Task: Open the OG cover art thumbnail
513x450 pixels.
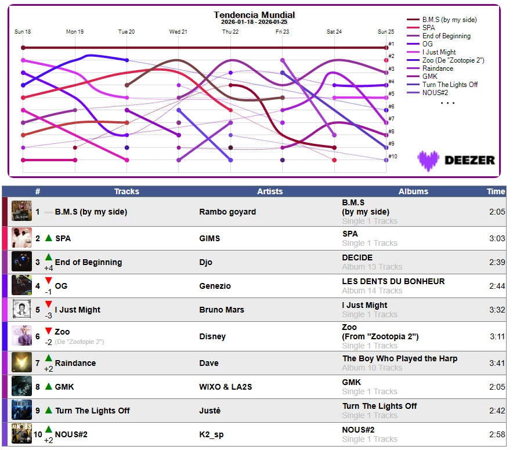Action: tap(21, 285)
